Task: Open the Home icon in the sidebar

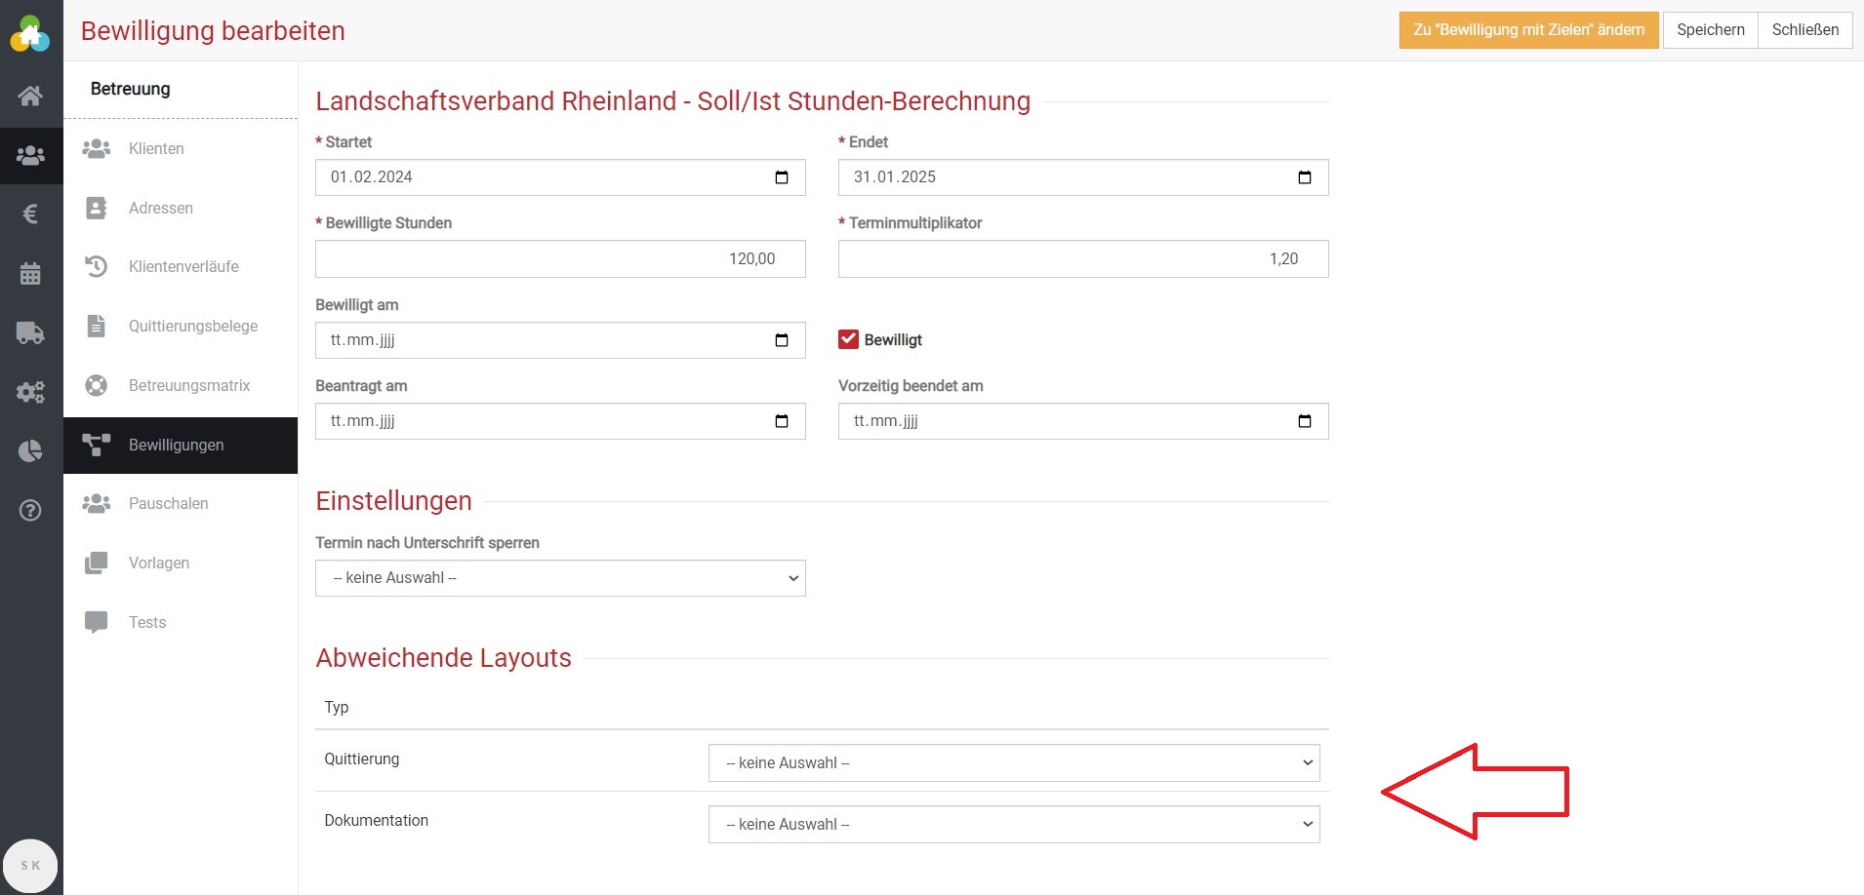Action: coord(30,96)
